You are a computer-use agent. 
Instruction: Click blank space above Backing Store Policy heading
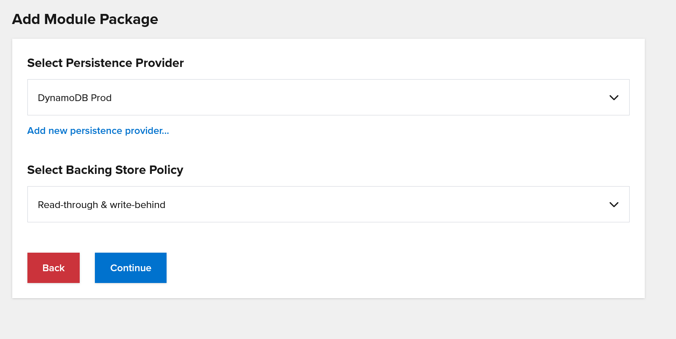[x=328, y=149]
